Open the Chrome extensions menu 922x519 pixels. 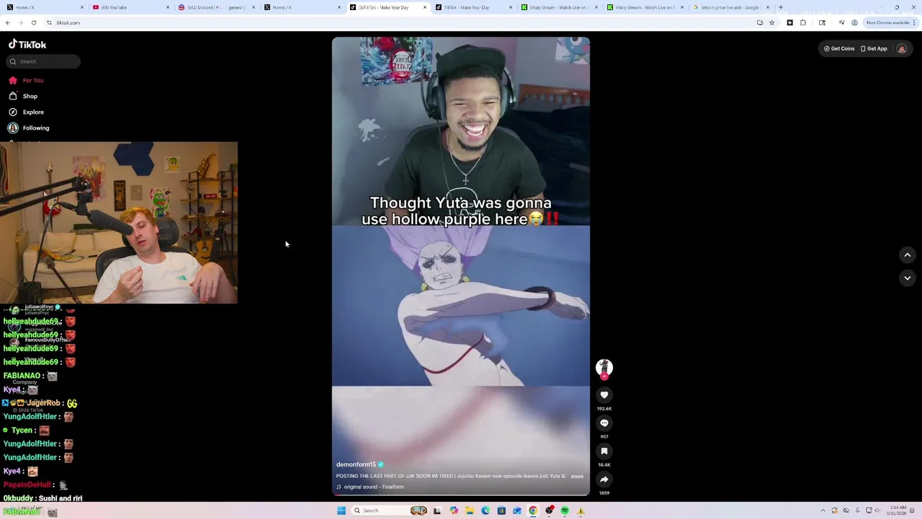803,22
